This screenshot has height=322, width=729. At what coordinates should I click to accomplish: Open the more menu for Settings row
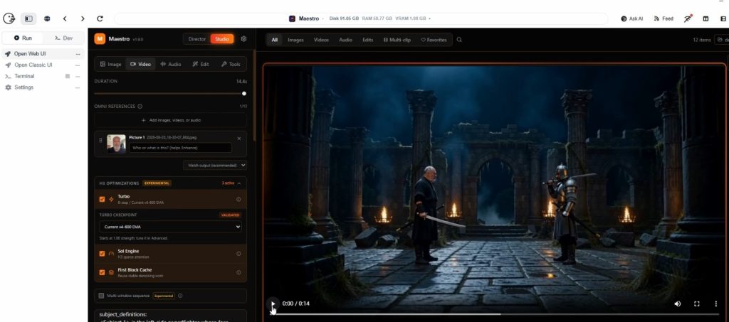[78, 87]
